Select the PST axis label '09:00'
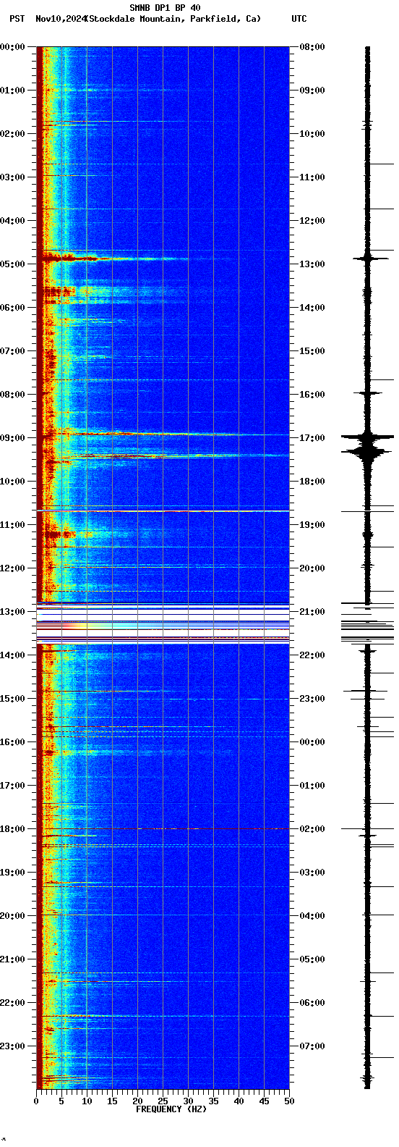 coord(12,438)
